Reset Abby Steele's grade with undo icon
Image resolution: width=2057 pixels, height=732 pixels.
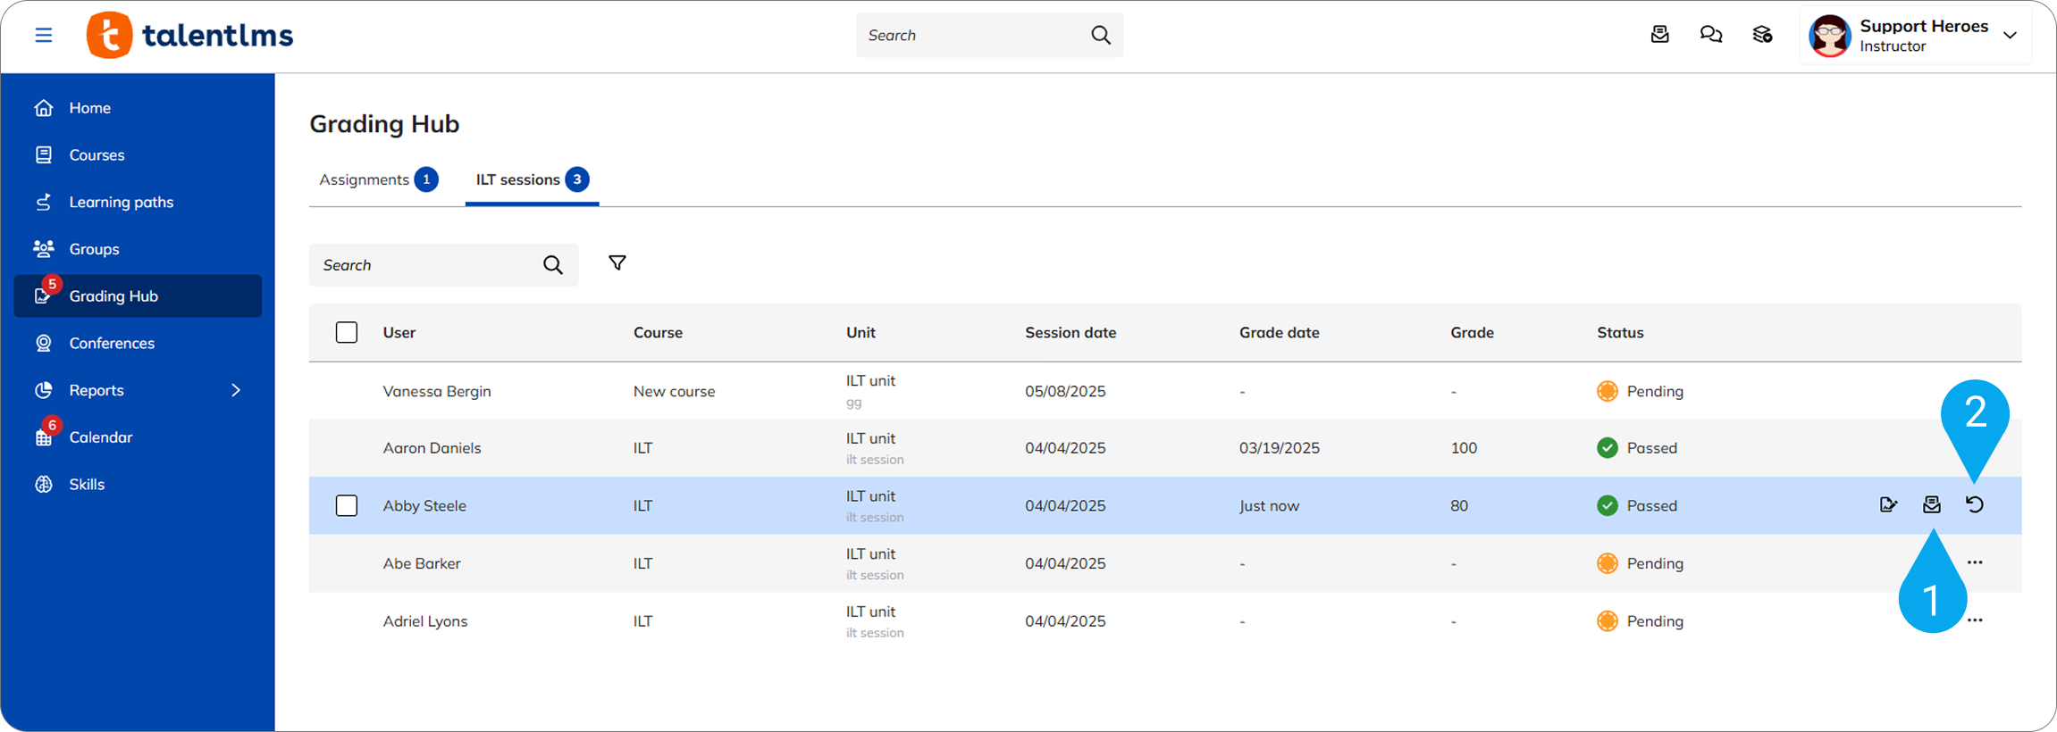(x=1975, y=505)
